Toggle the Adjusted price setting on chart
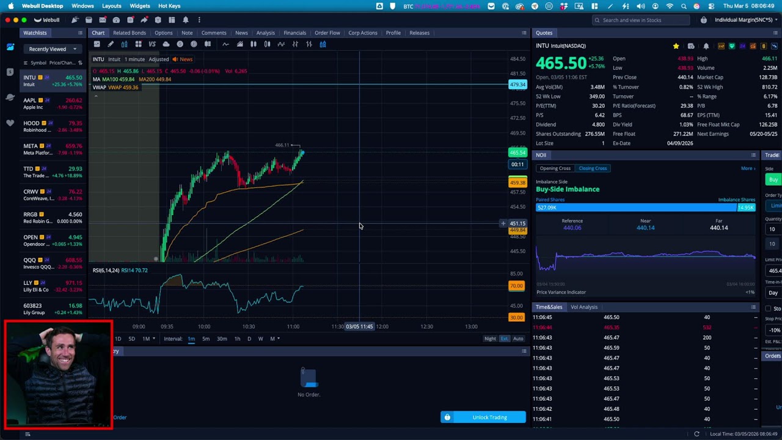Screen dimensions: 782x440 click(158, 59)
